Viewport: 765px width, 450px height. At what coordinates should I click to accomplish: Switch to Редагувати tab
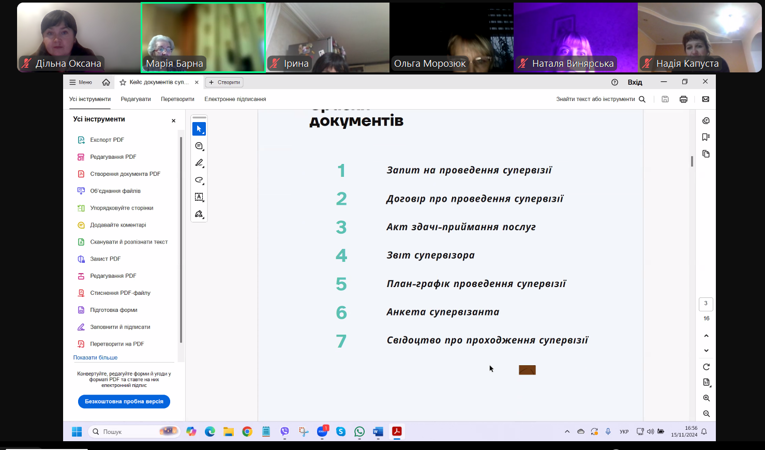click(x=136, y=99)
